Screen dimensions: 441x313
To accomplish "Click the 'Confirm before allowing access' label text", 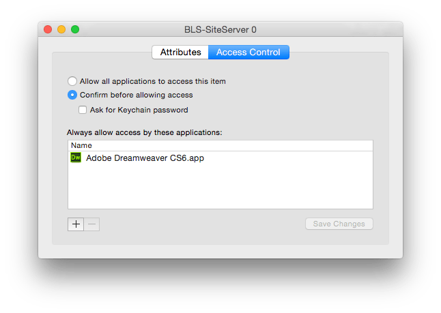I will (136, 95).
